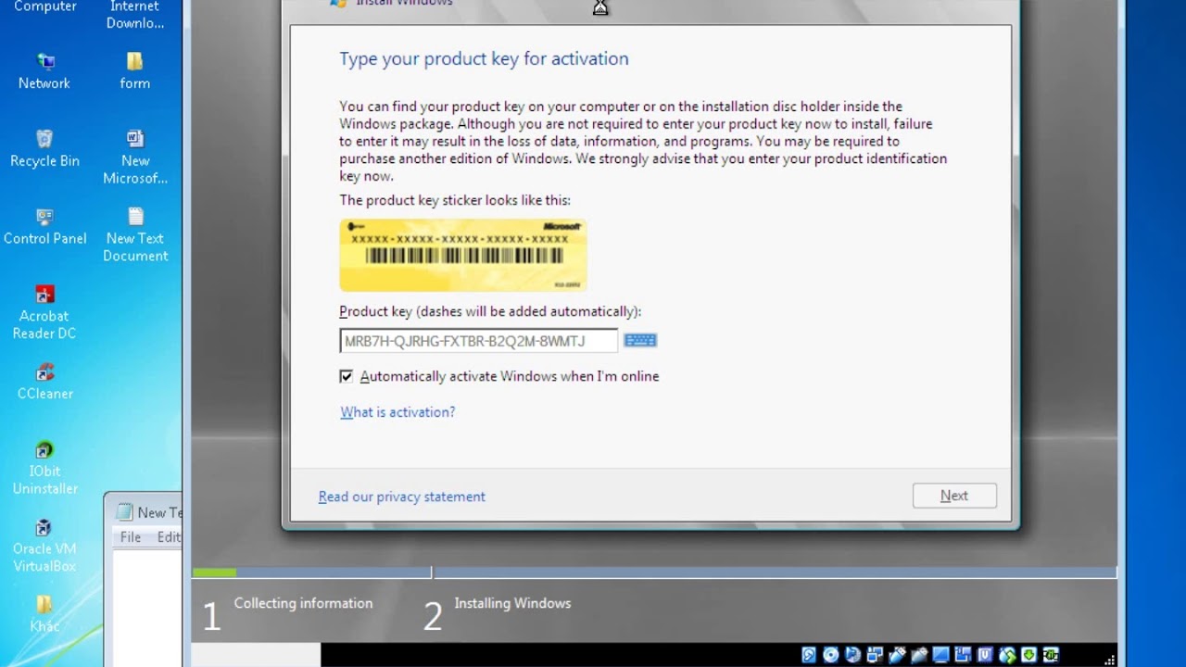Screen dimensions: 1186x667
Task: Open Edit menu in Notepad window
Action: (169, 537)
